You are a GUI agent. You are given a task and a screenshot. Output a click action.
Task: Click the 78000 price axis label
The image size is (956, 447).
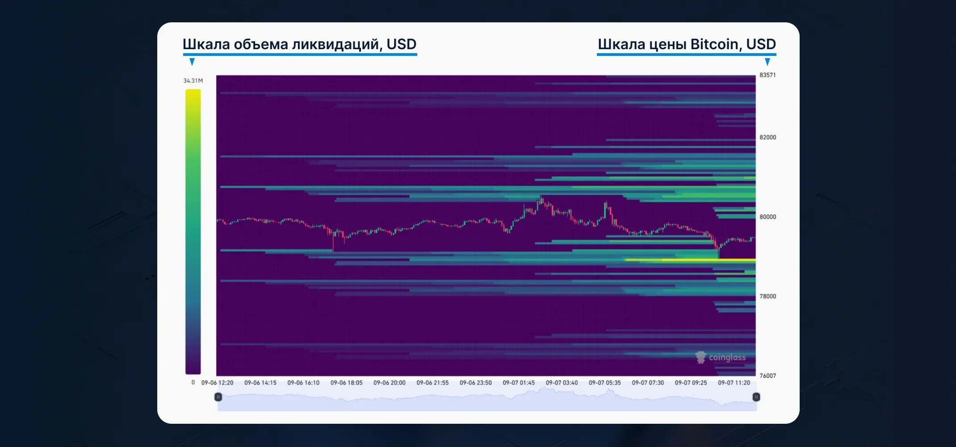click(767, 296)
